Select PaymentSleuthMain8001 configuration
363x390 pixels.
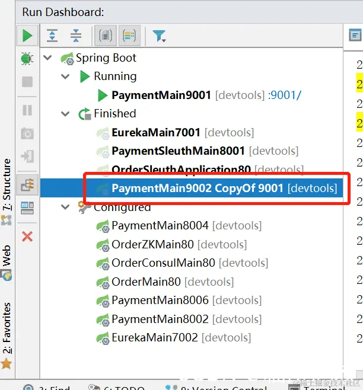pos(179,151)
